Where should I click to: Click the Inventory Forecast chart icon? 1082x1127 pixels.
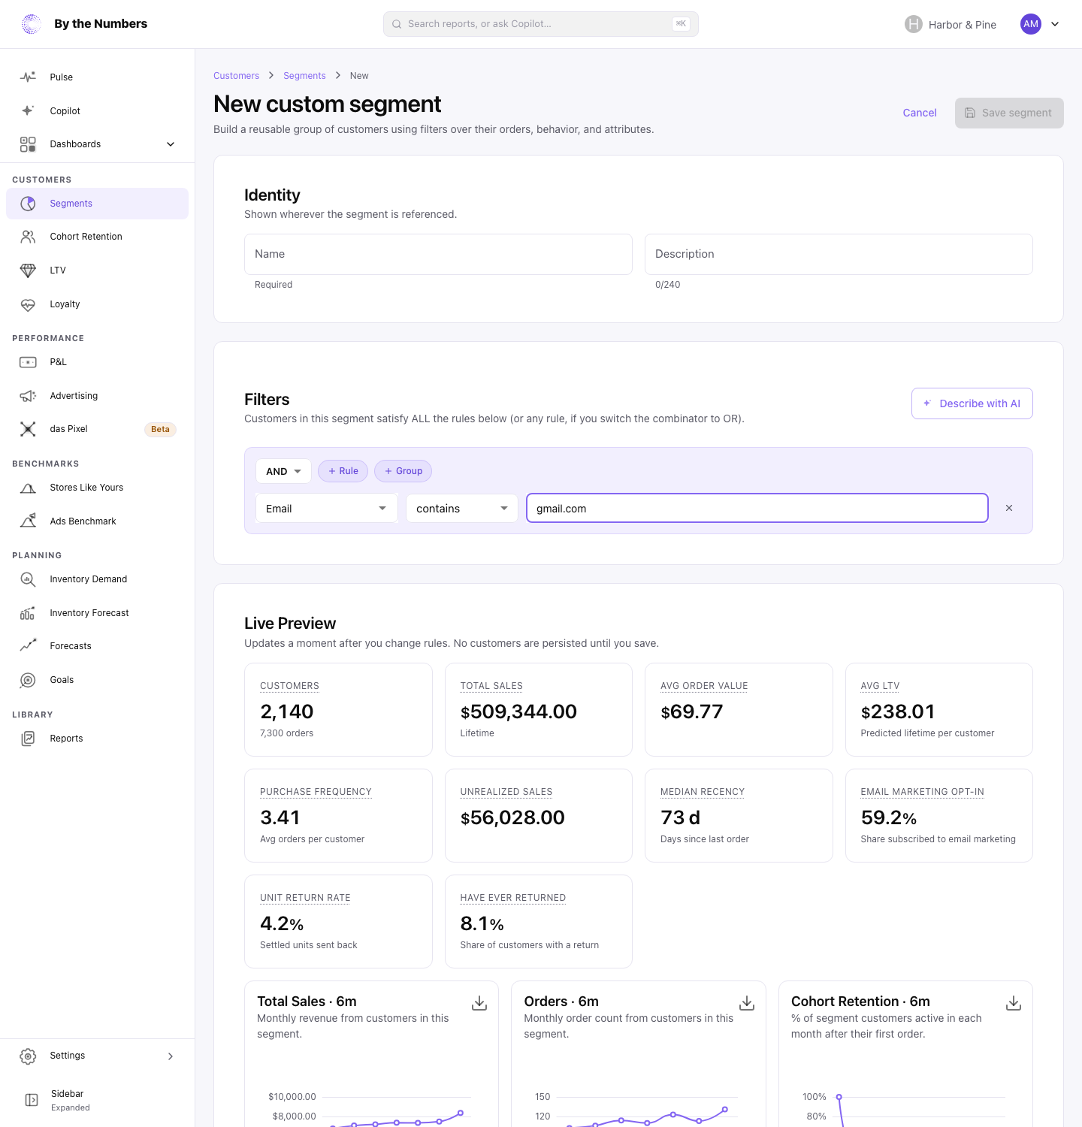(28, 613)
